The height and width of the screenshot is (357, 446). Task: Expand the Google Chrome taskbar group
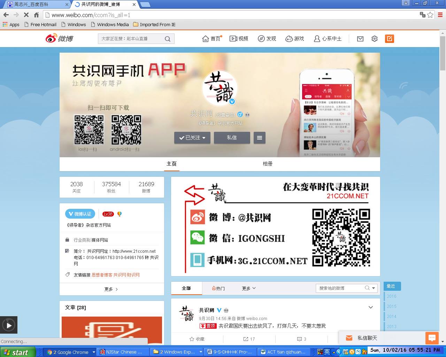[71, 352]
